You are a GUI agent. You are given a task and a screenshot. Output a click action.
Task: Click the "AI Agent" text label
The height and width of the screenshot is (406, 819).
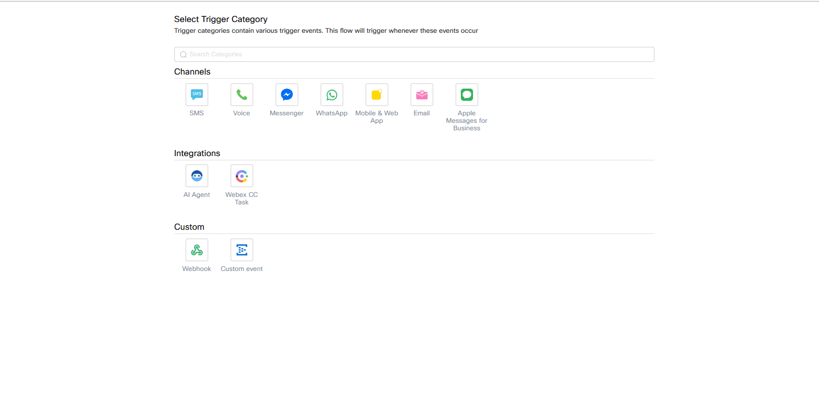tap(196, 195)
